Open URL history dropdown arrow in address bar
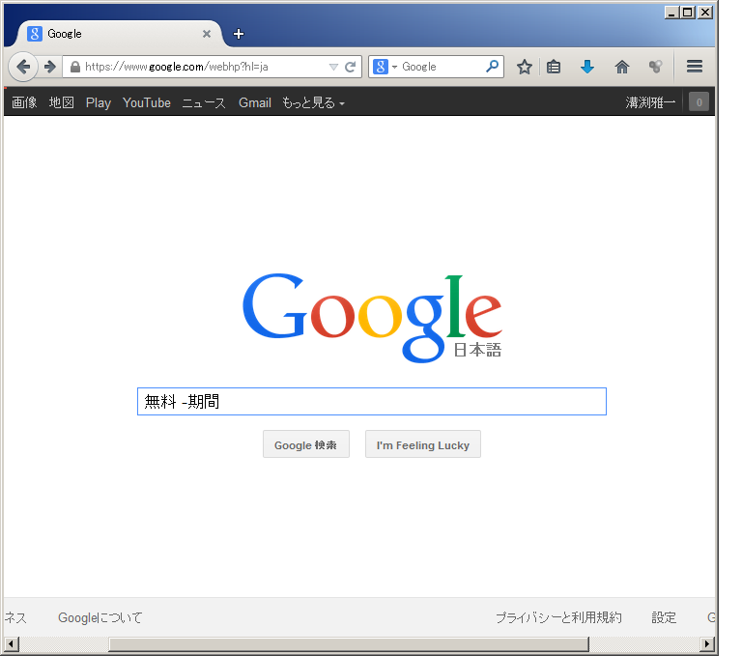The image size is (742, 656). pos(333,67)
